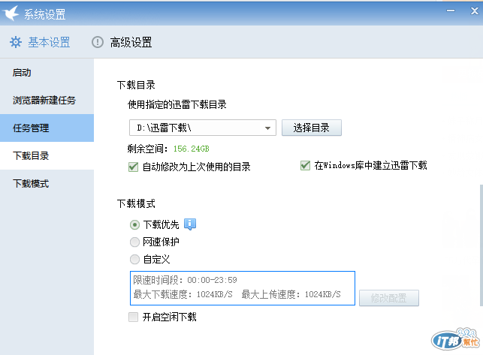Click the 使用指定的迅雷下载目录 label

point(177,104)
